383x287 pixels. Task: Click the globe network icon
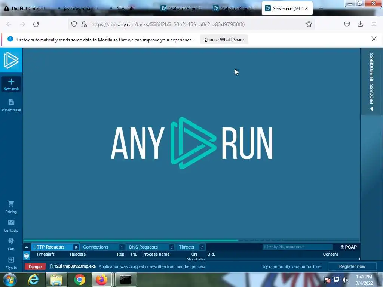click(x=27, y=256)
